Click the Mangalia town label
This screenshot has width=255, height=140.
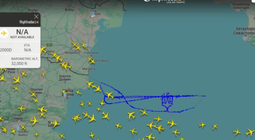pos(89,69)
